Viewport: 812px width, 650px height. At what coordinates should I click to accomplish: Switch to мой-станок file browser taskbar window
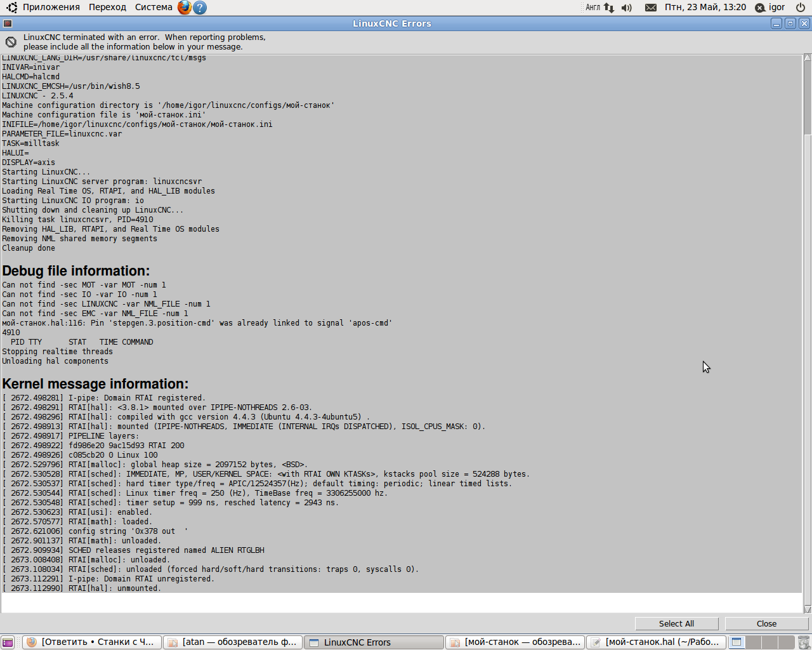(515, 642)
